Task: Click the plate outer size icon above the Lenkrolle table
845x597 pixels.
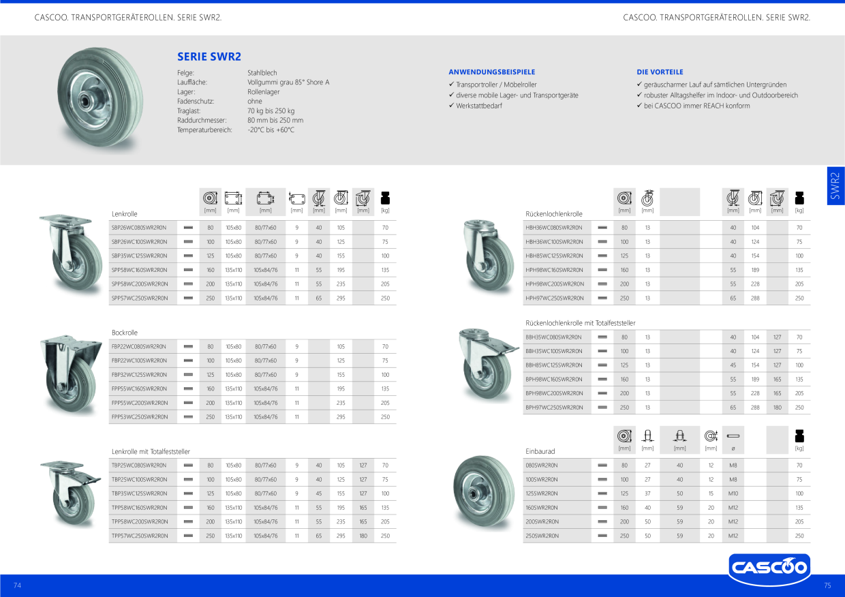Action: [x=233, y=198]
